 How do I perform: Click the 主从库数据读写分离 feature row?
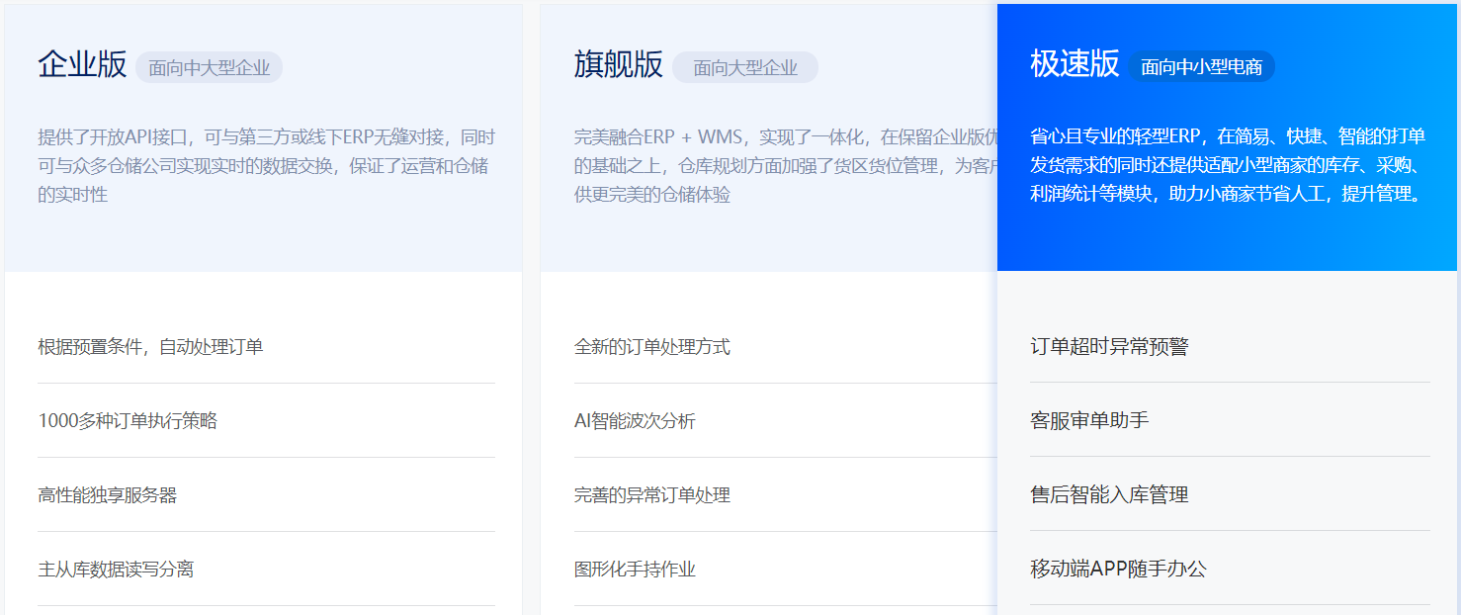tap(116, 570)
